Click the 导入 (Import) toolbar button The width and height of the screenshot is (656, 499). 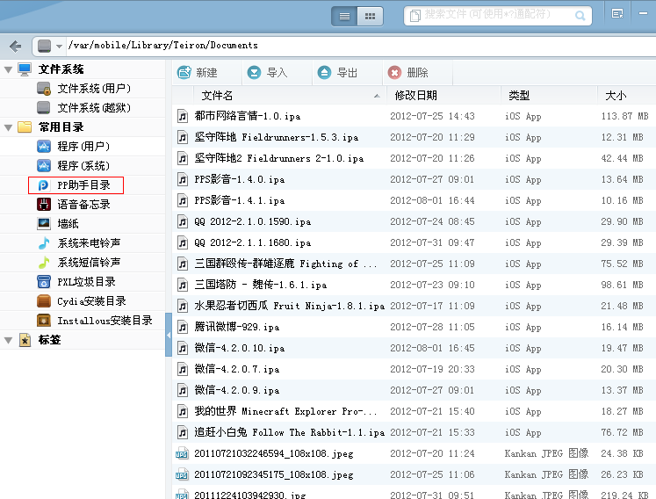point(268,73)
